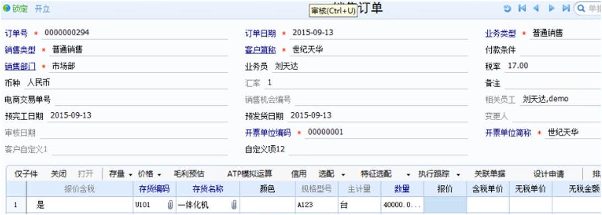Viewport: 602px width, 215px height.
Task: Click the 仅子件 toolbar button
Action: 26,174
